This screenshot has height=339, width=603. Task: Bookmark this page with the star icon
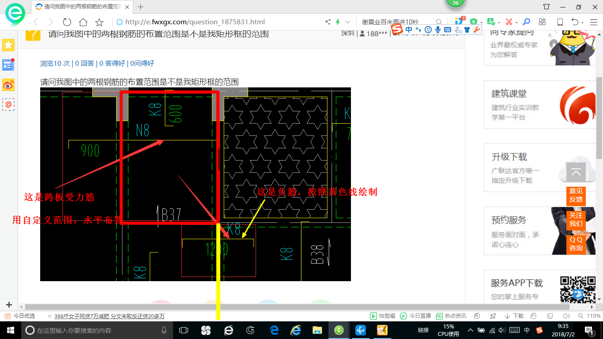[x=99, y=22]
